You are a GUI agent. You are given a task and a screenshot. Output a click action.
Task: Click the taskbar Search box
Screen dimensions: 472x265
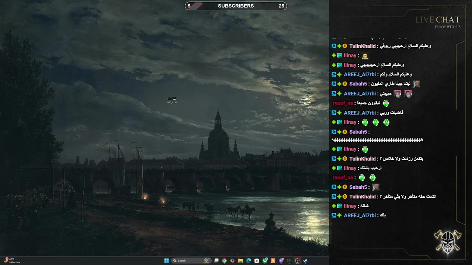click(x=192, y=261)
